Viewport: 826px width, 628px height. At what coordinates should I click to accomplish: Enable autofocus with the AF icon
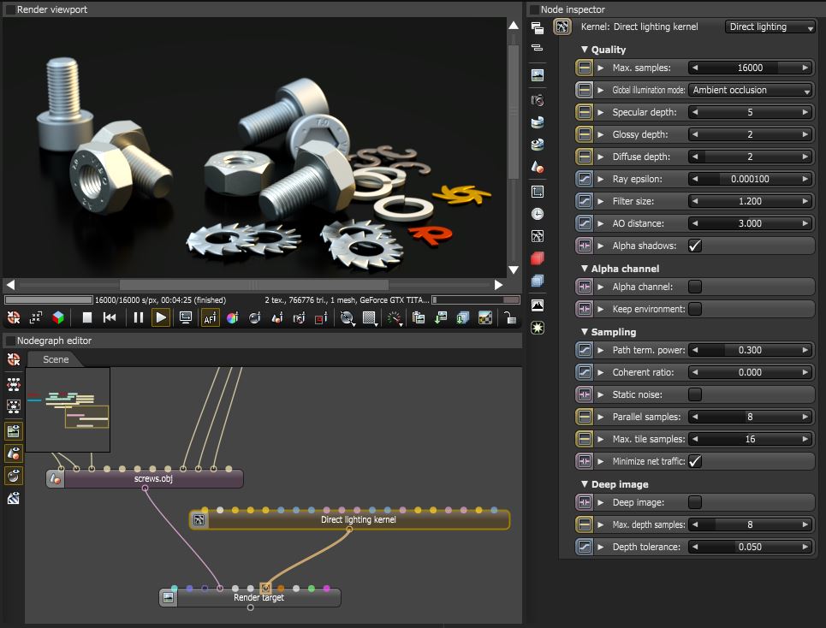tap(209, 317)
